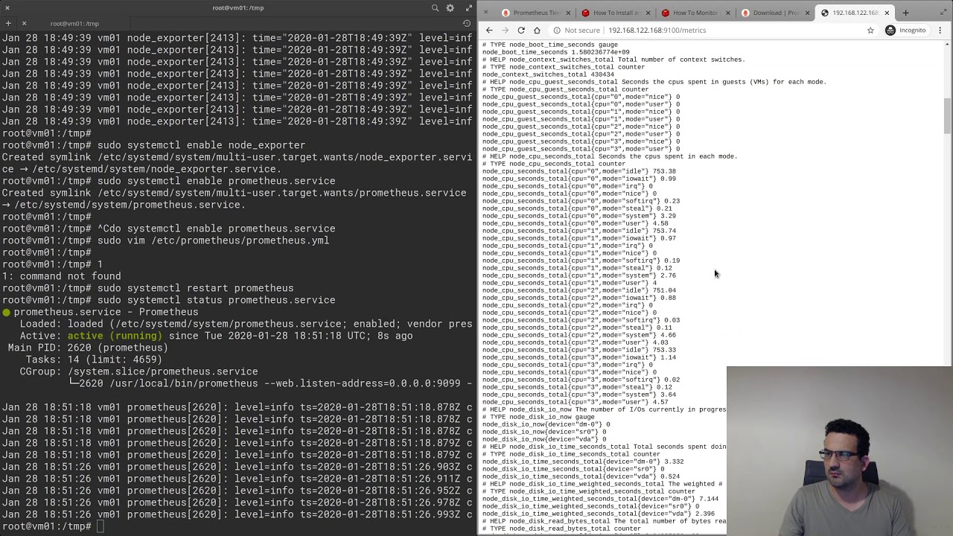The width and height of the screenshot is (953, 536).
Task: Go forward in the browser
Action: click(x=505, y=31)
